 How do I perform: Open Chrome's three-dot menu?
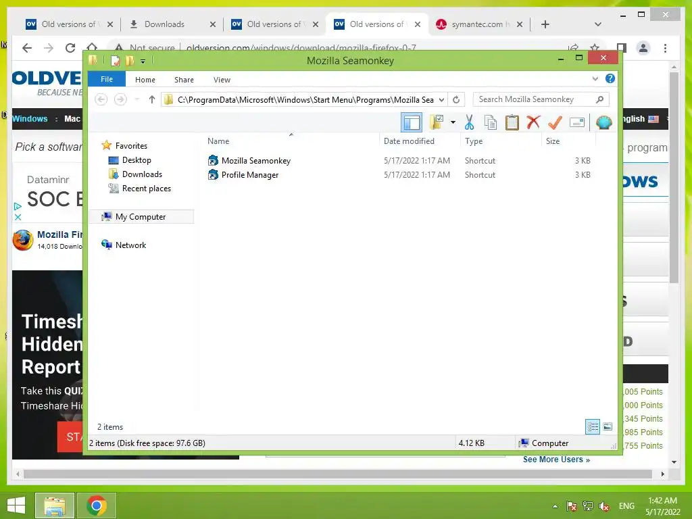pyautogui.click(x=665, y=48)
